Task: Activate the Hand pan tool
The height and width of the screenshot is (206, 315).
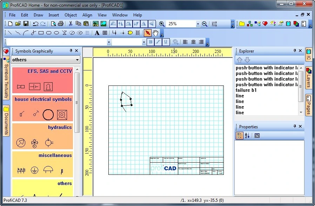Action: click(x=155, y=33)
